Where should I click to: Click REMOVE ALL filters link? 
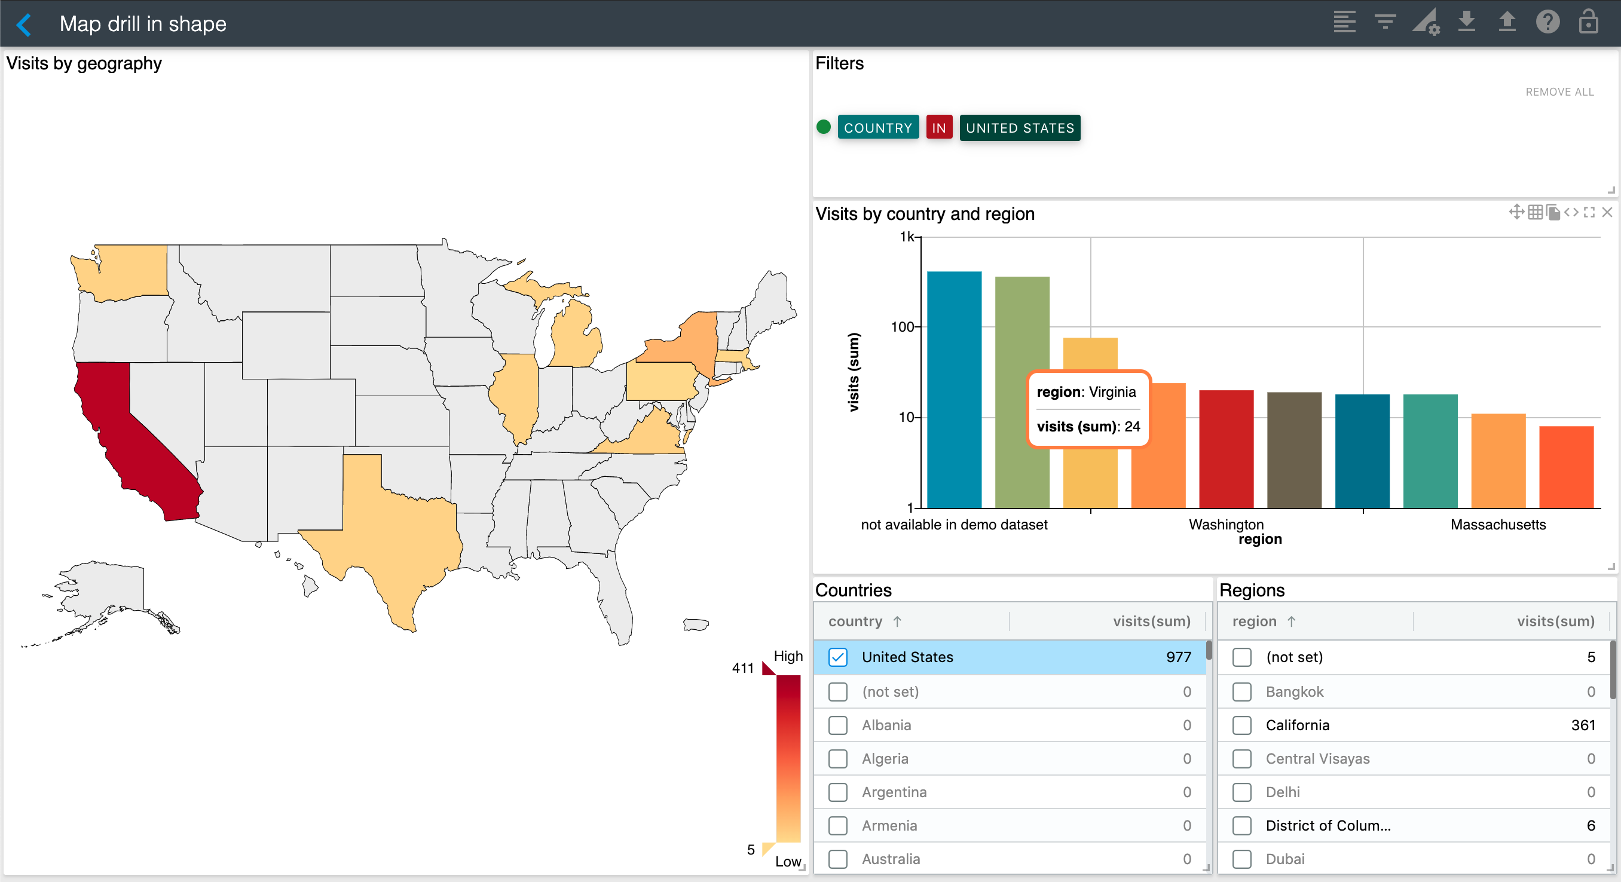tap(1559, 92)
